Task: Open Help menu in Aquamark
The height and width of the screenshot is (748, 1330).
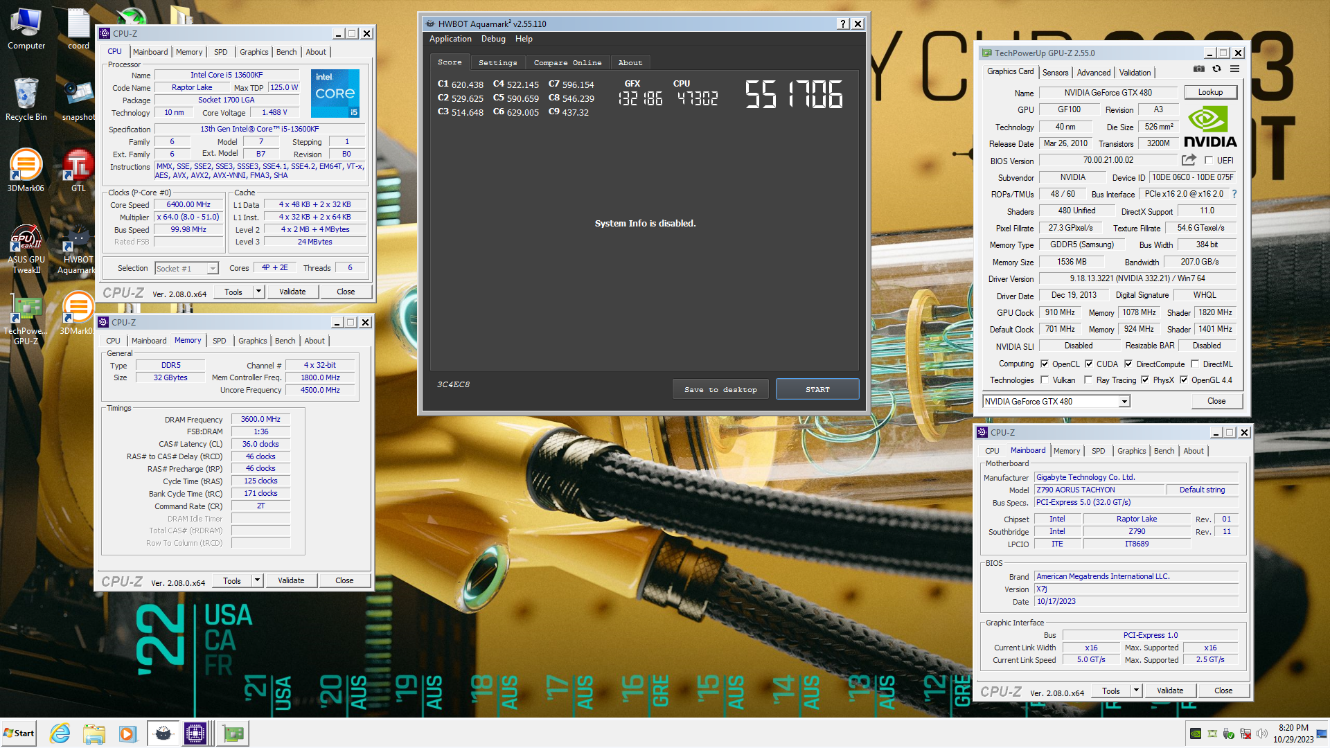Action: [524, 39]
